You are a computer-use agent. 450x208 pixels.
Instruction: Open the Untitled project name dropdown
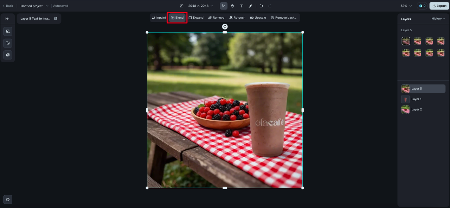pyautogui.click(x=34, y=6)
